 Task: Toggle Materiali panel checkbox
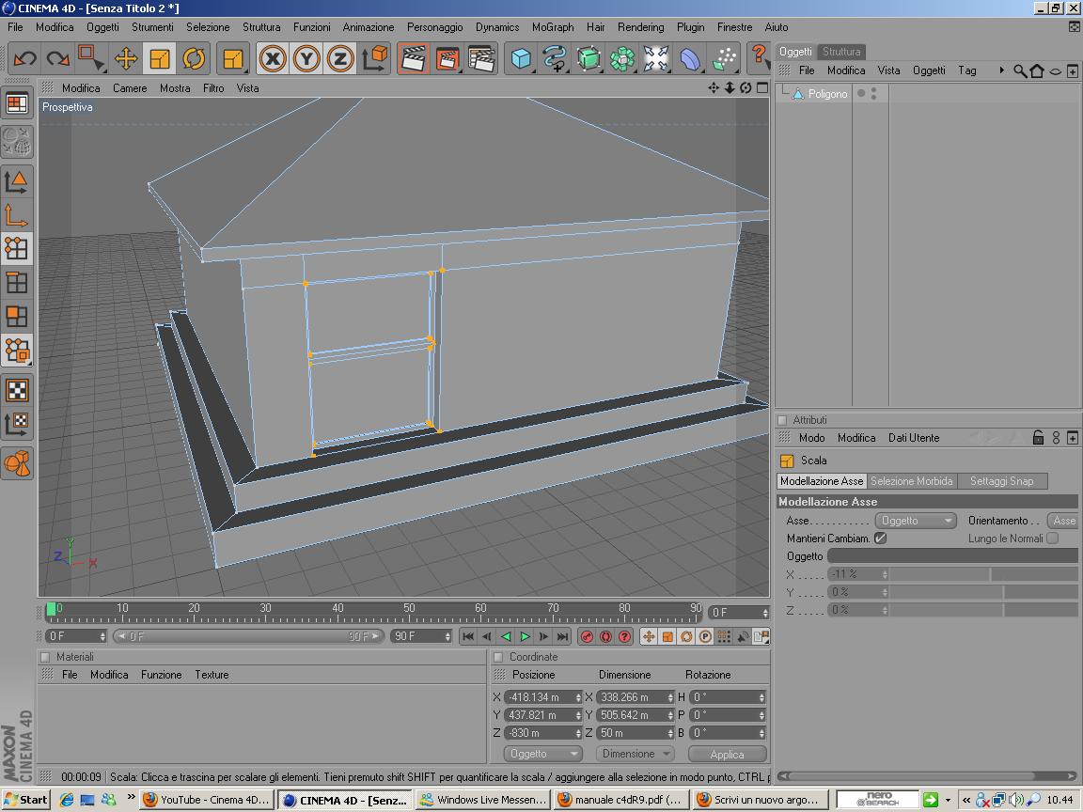click(x=45, y=657)
